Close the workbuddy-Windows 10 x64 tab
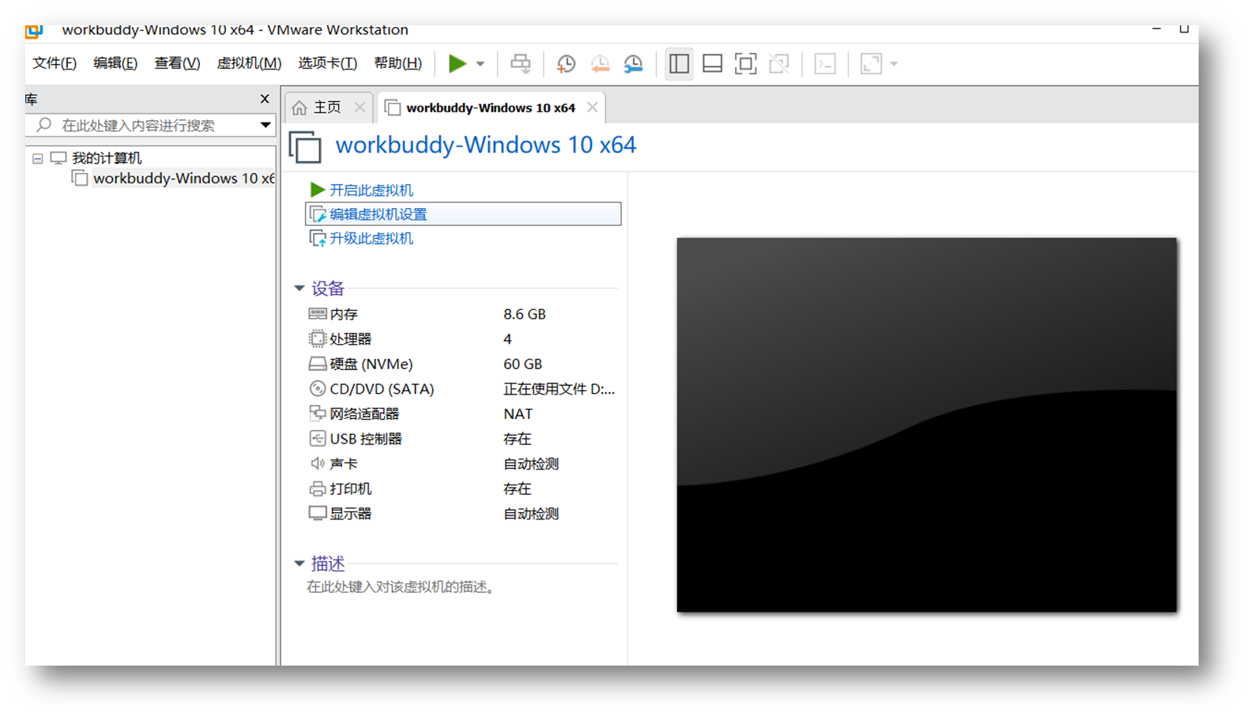 click(593, 108)
